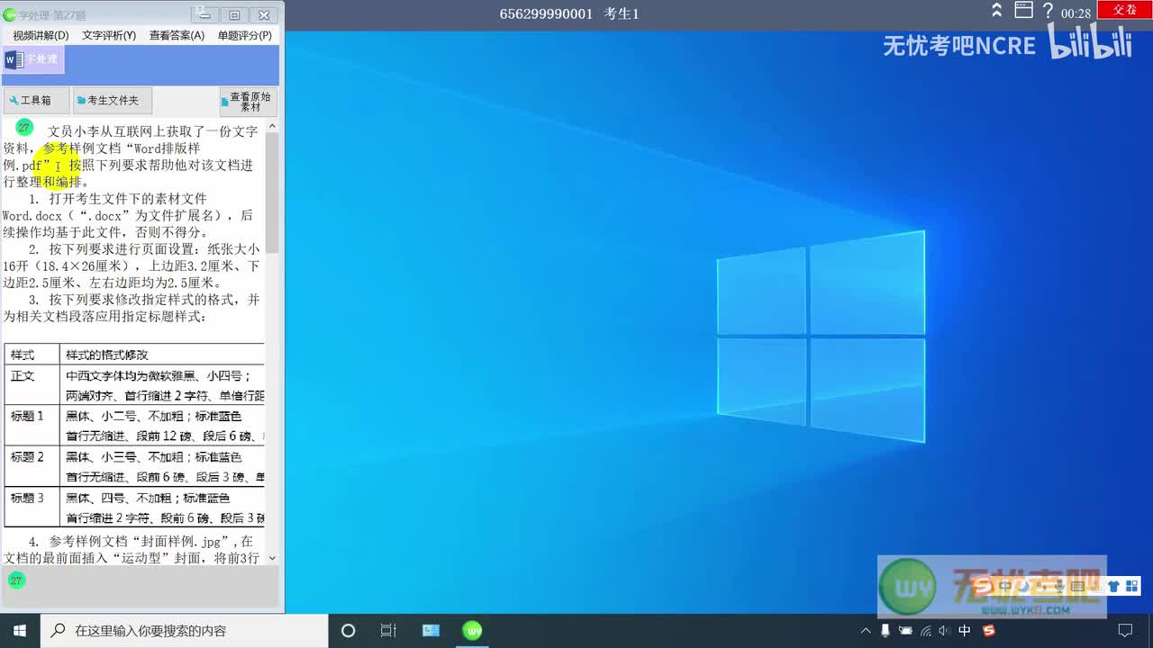This screenshot has height=648, width=1153.
Task: Click the window layout icon in exam bar
Action: 1023,11
